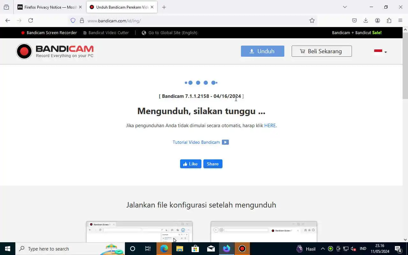
Task: Open Bandicam recorder taskbar icon
Action: coord(242,249)
